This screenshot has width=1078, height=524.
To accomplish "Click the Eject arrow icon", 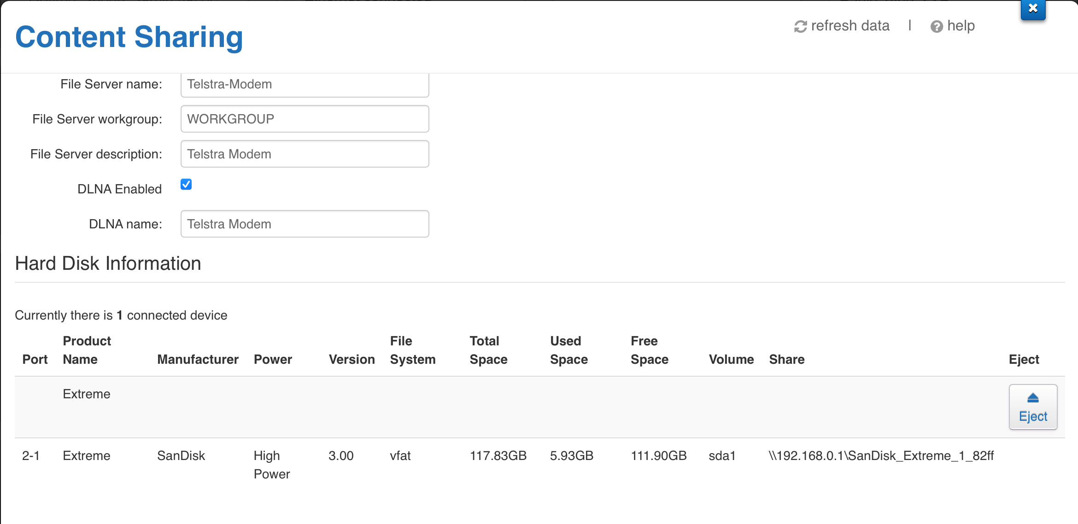I will click(x=1033, y=398).
